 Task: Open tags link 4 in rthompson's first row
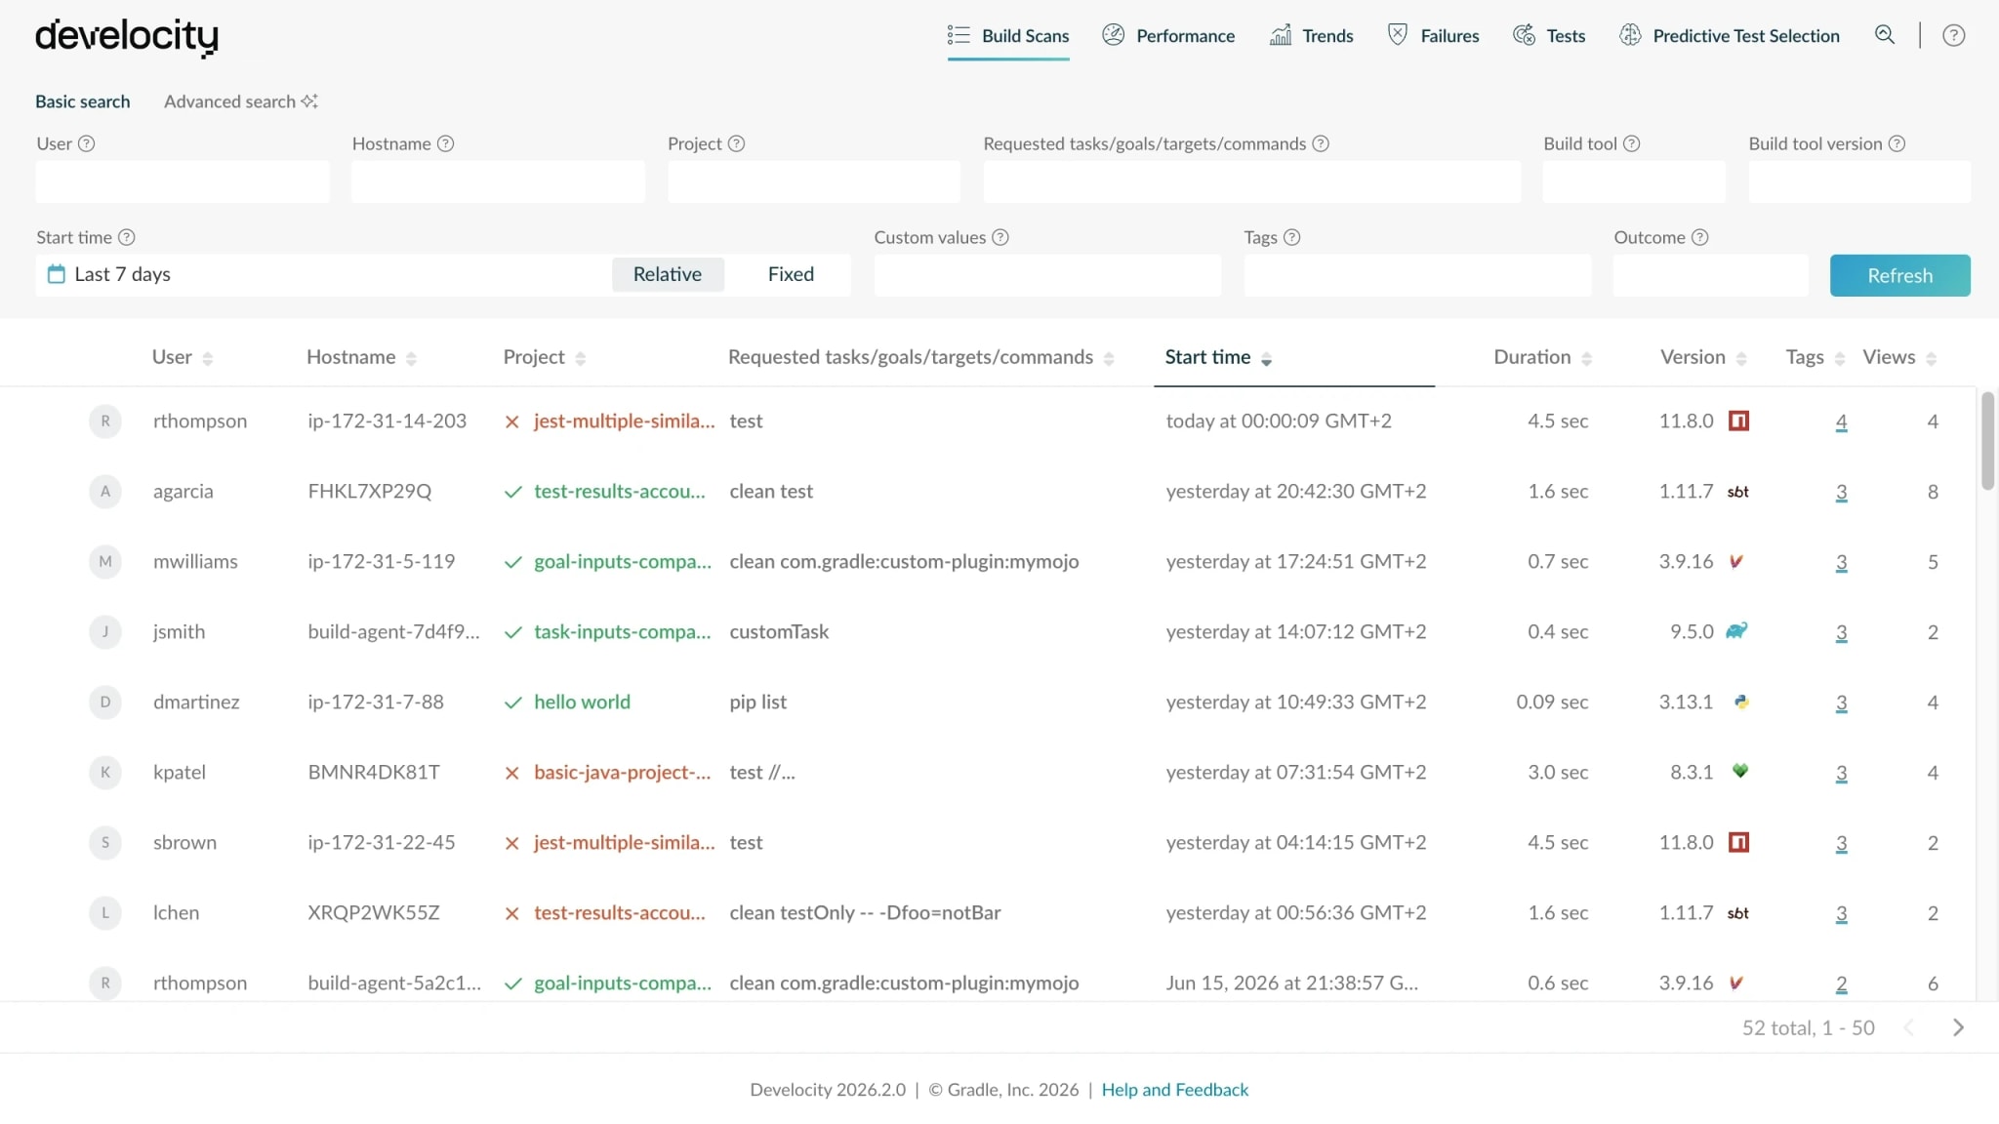1841,422
